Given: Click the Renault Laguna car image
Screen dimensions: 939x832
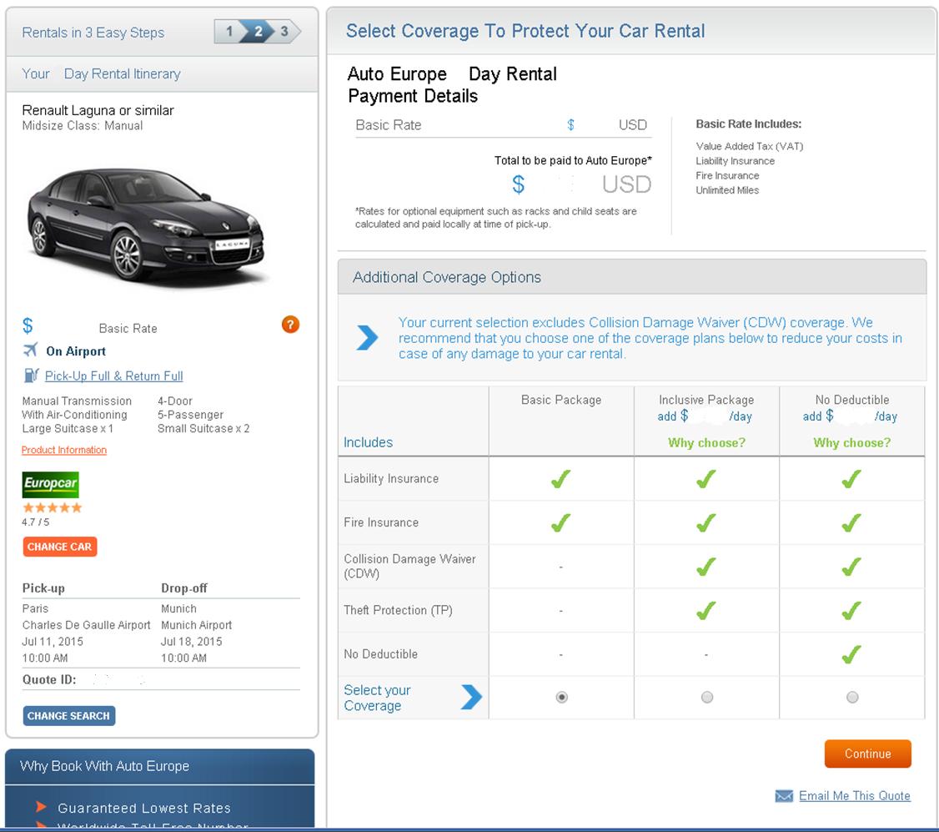Looking at the screenshot, I should pos(146,224).
